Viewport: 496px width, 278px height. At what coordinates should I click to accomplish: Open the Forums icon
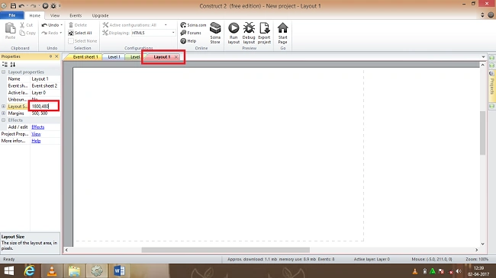coord(183,33)
